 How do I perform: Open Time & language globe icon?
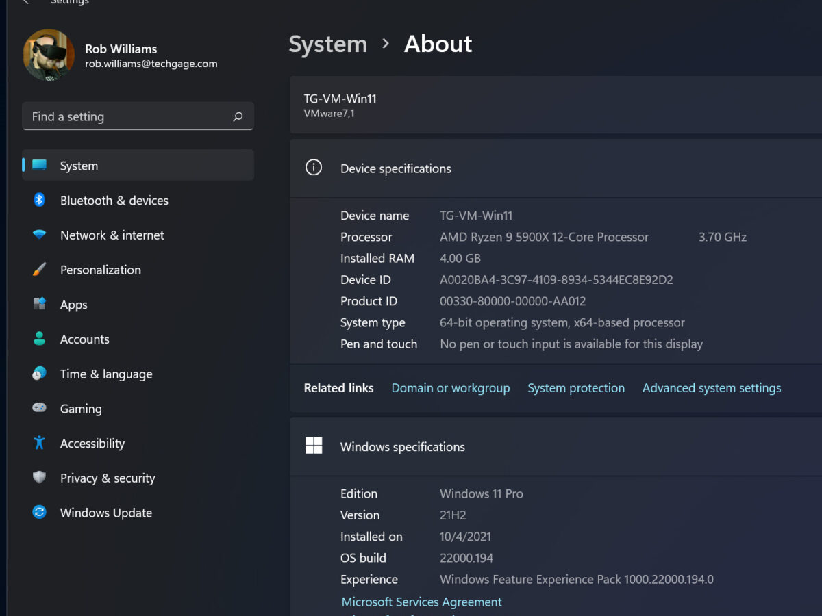point(40,374)
